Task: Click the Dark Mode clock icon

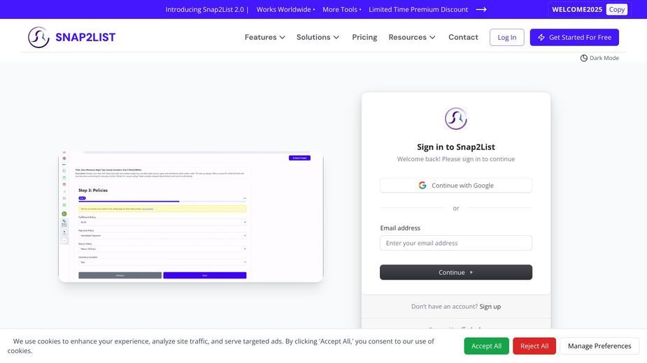Action: 583,58
